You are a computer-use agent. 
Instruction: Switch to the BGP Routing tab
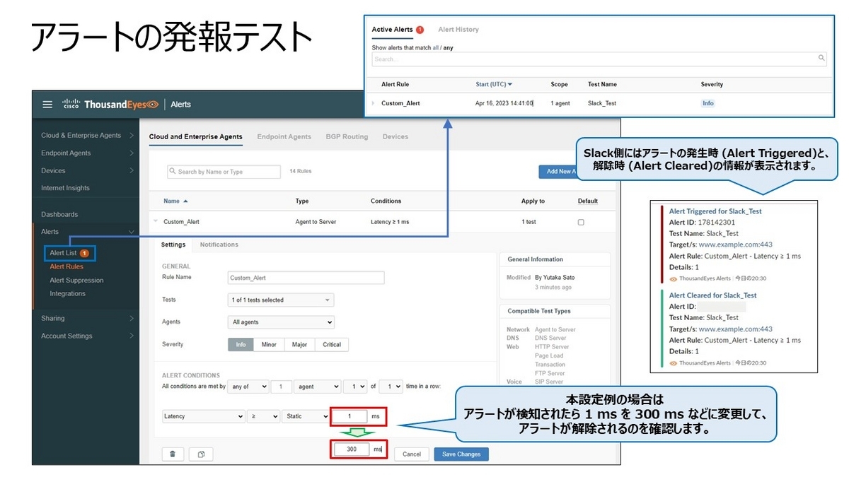pos(347,136)
